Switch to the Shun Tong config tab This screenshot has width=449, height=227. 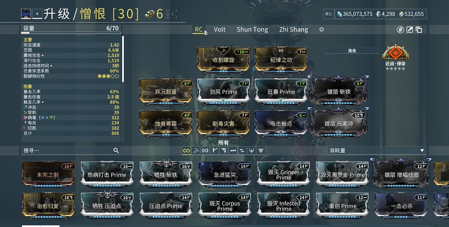pos(252,29)
